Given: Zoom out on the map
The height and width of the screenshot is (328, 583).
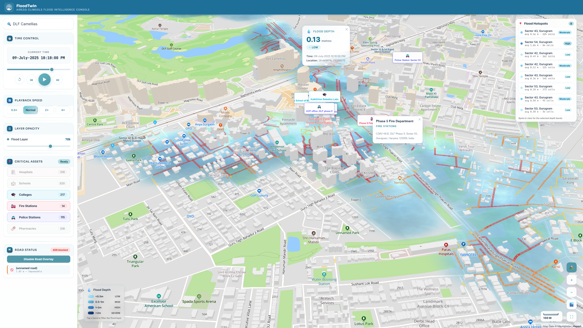Looking at the screenshot, I should click(x=571, y=292).
